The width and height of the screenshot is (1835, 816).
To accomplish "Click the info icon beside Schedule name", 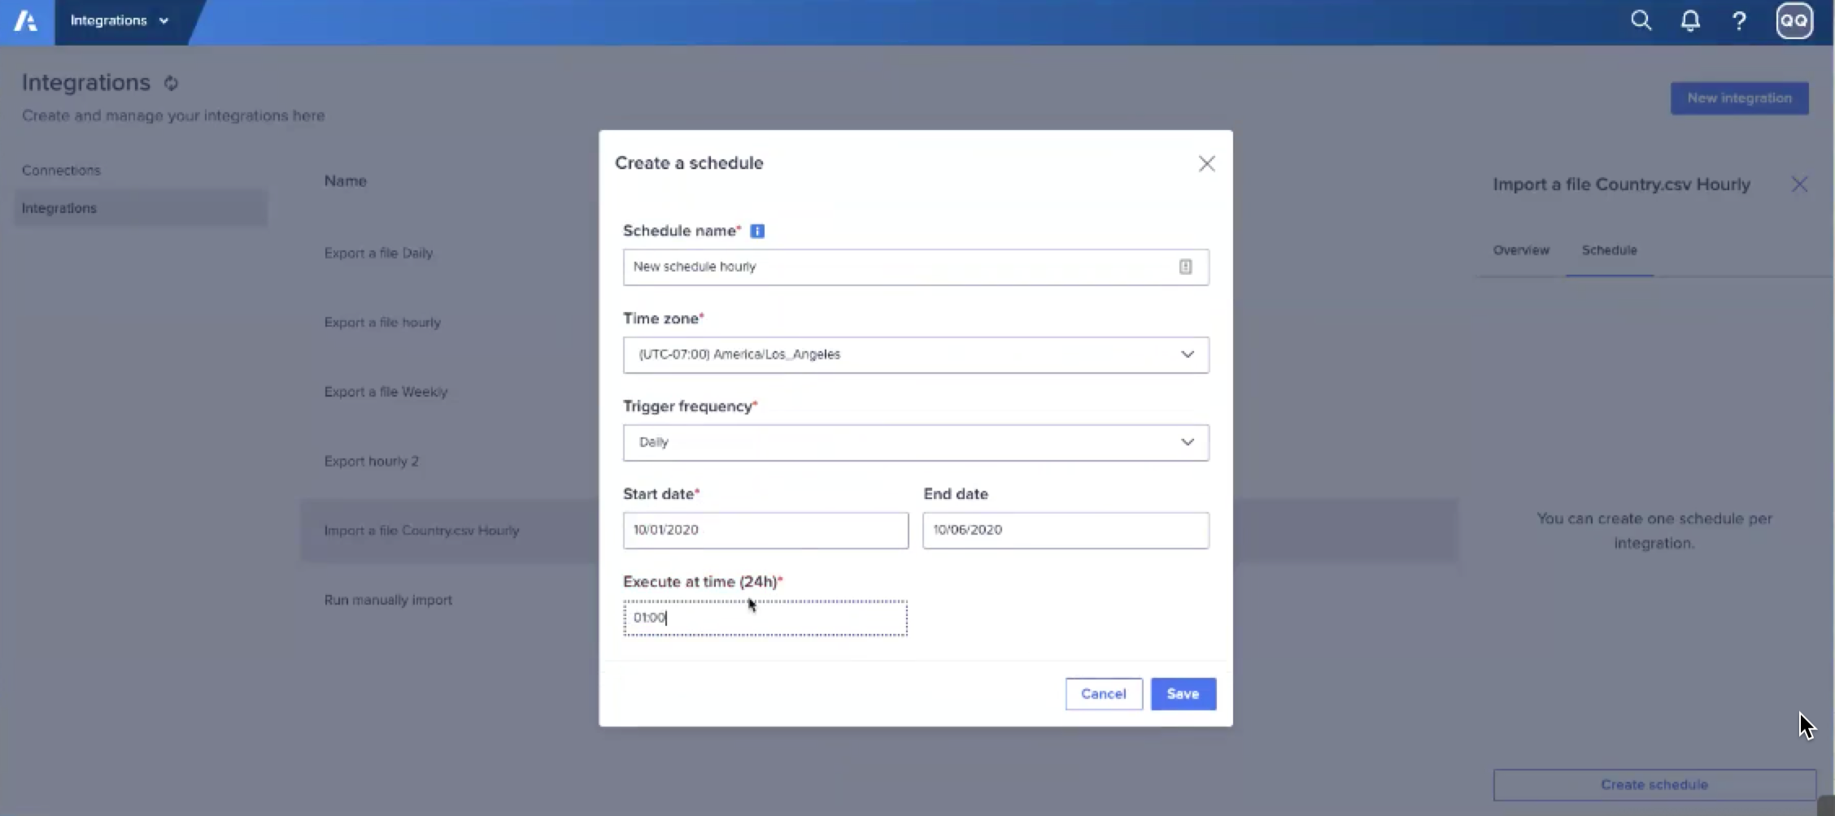I will tap(757, 231).
